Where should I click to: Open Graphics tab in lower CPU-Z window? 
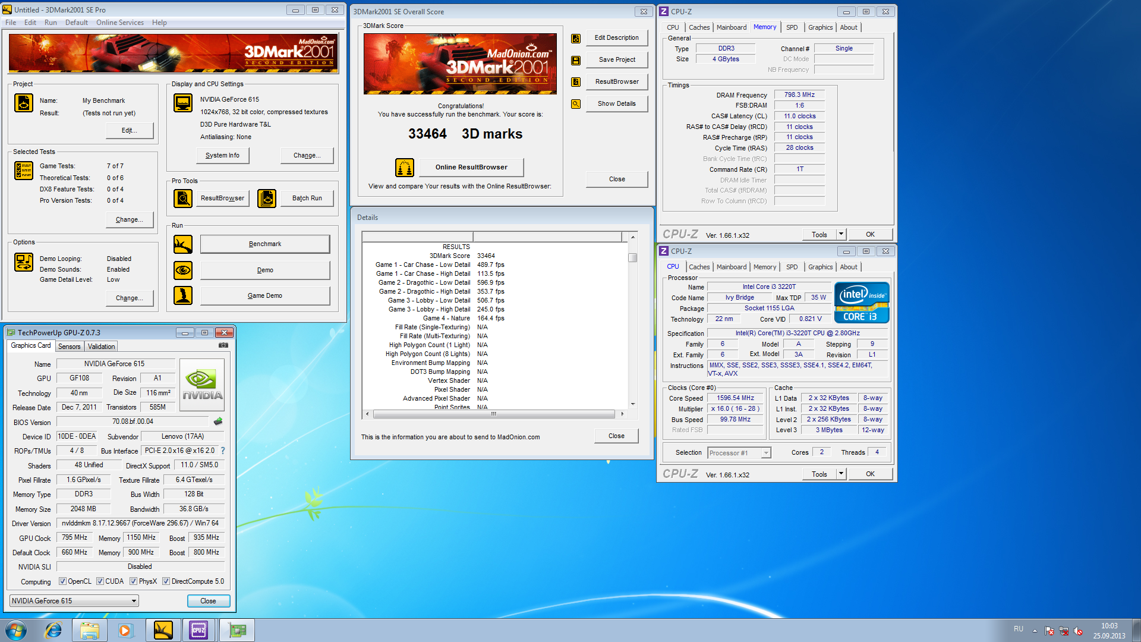pos(820,267)
